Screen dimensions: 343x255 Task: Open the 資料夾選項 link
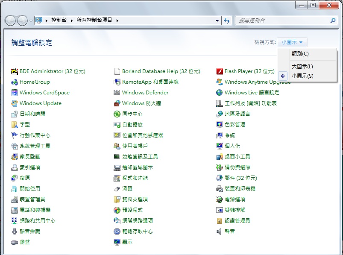coord(135,199)
